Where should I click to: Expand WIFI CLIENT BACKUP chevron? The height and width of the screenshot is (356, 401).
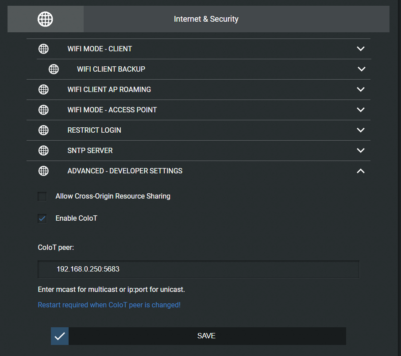(x=361, y=69)
